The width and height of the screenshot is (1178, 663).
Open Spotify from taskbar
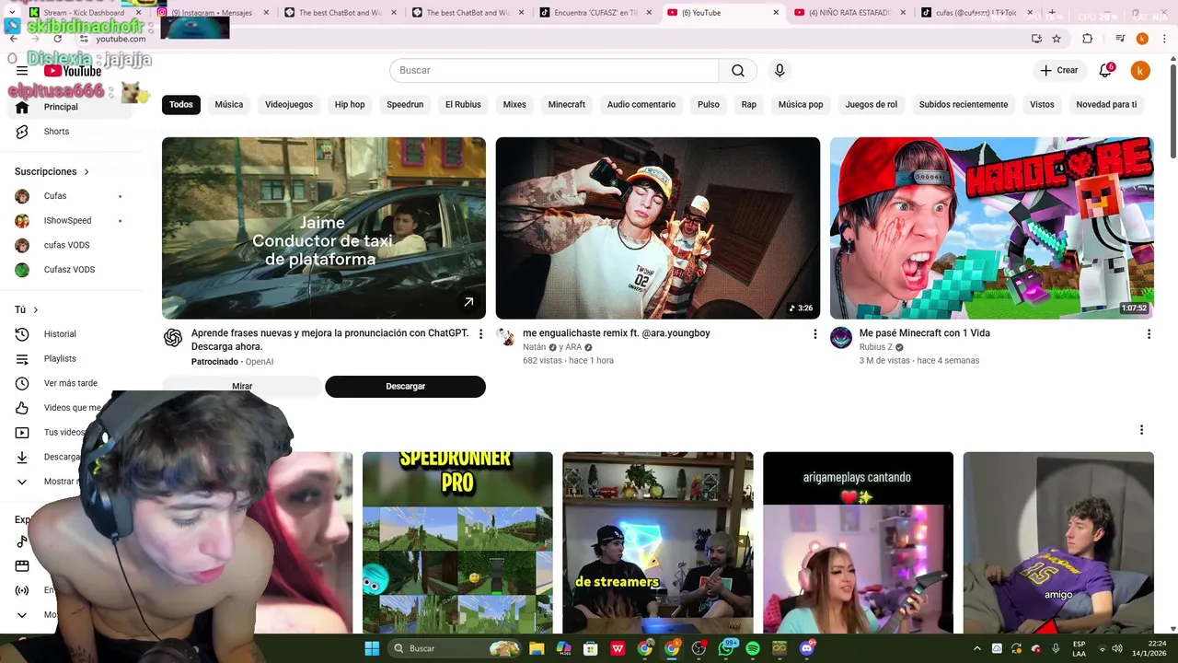[x=753, y=648]
